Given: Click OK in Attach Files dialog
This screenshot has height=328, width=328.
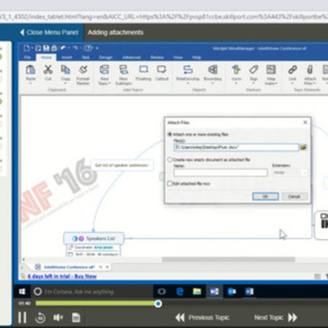Looking at the screenshot, I should (265, 196).
